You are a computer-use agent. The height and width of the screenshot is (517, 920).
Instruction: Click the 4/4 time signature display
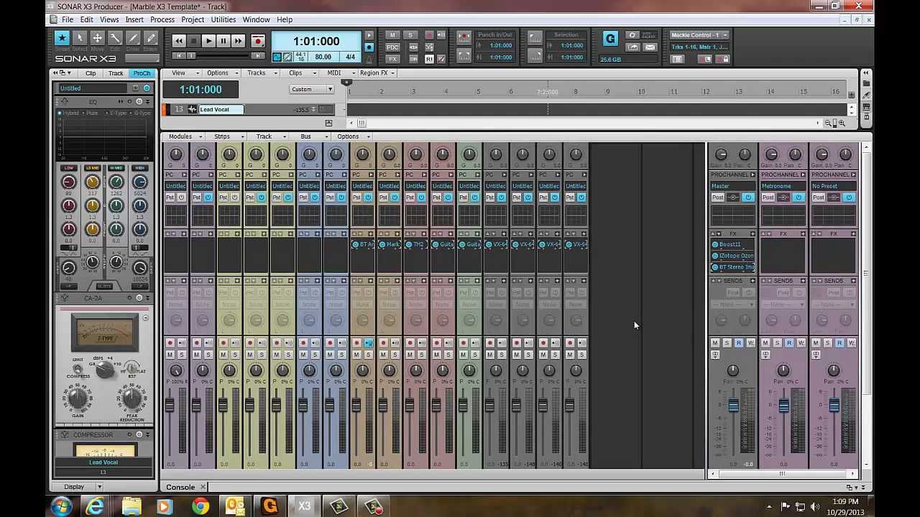pyautogui.click(x=350, y=57)
